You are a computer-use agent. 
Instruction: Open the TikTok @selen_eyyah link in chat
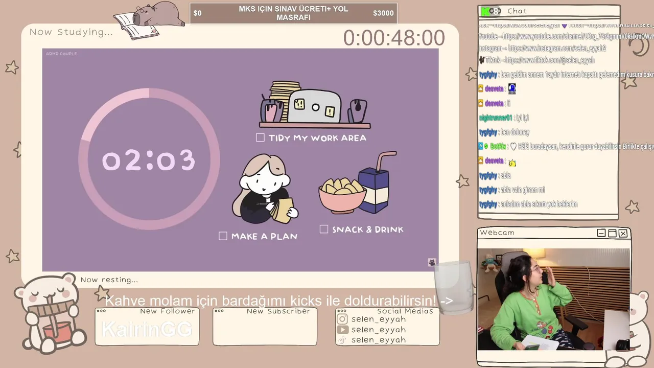point(550,60)
